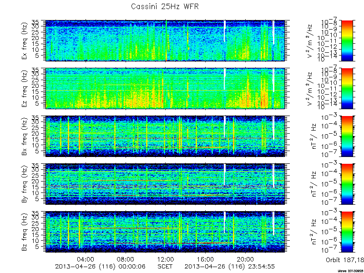Image resolution: width=364 pixels, height=273 pixels.
Task: Click the 16:00 time axis label
Action: pos(206,259)
